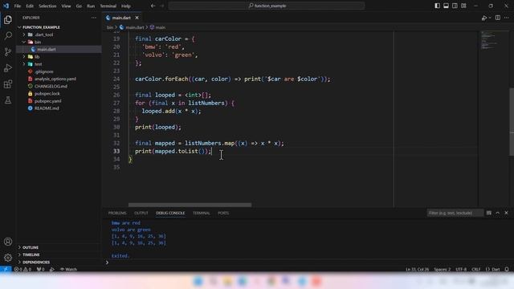Switch to the TERMINAL panel tab
This screenshot has height=289, width=514.
click(202, 213)
